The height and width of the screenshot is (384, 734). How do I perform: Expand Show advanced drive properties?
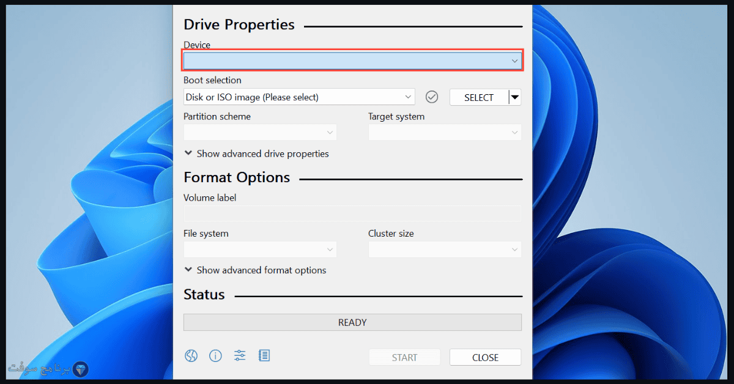tap(256, 153)
